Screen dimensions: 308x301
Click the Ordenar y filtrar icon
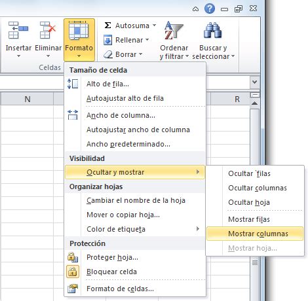point(174,31)
